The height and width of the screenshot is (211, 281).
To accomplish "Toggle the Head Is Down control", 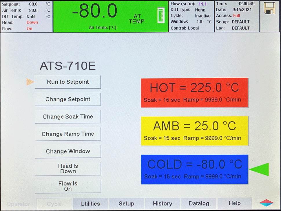I will tap(67, 169).
